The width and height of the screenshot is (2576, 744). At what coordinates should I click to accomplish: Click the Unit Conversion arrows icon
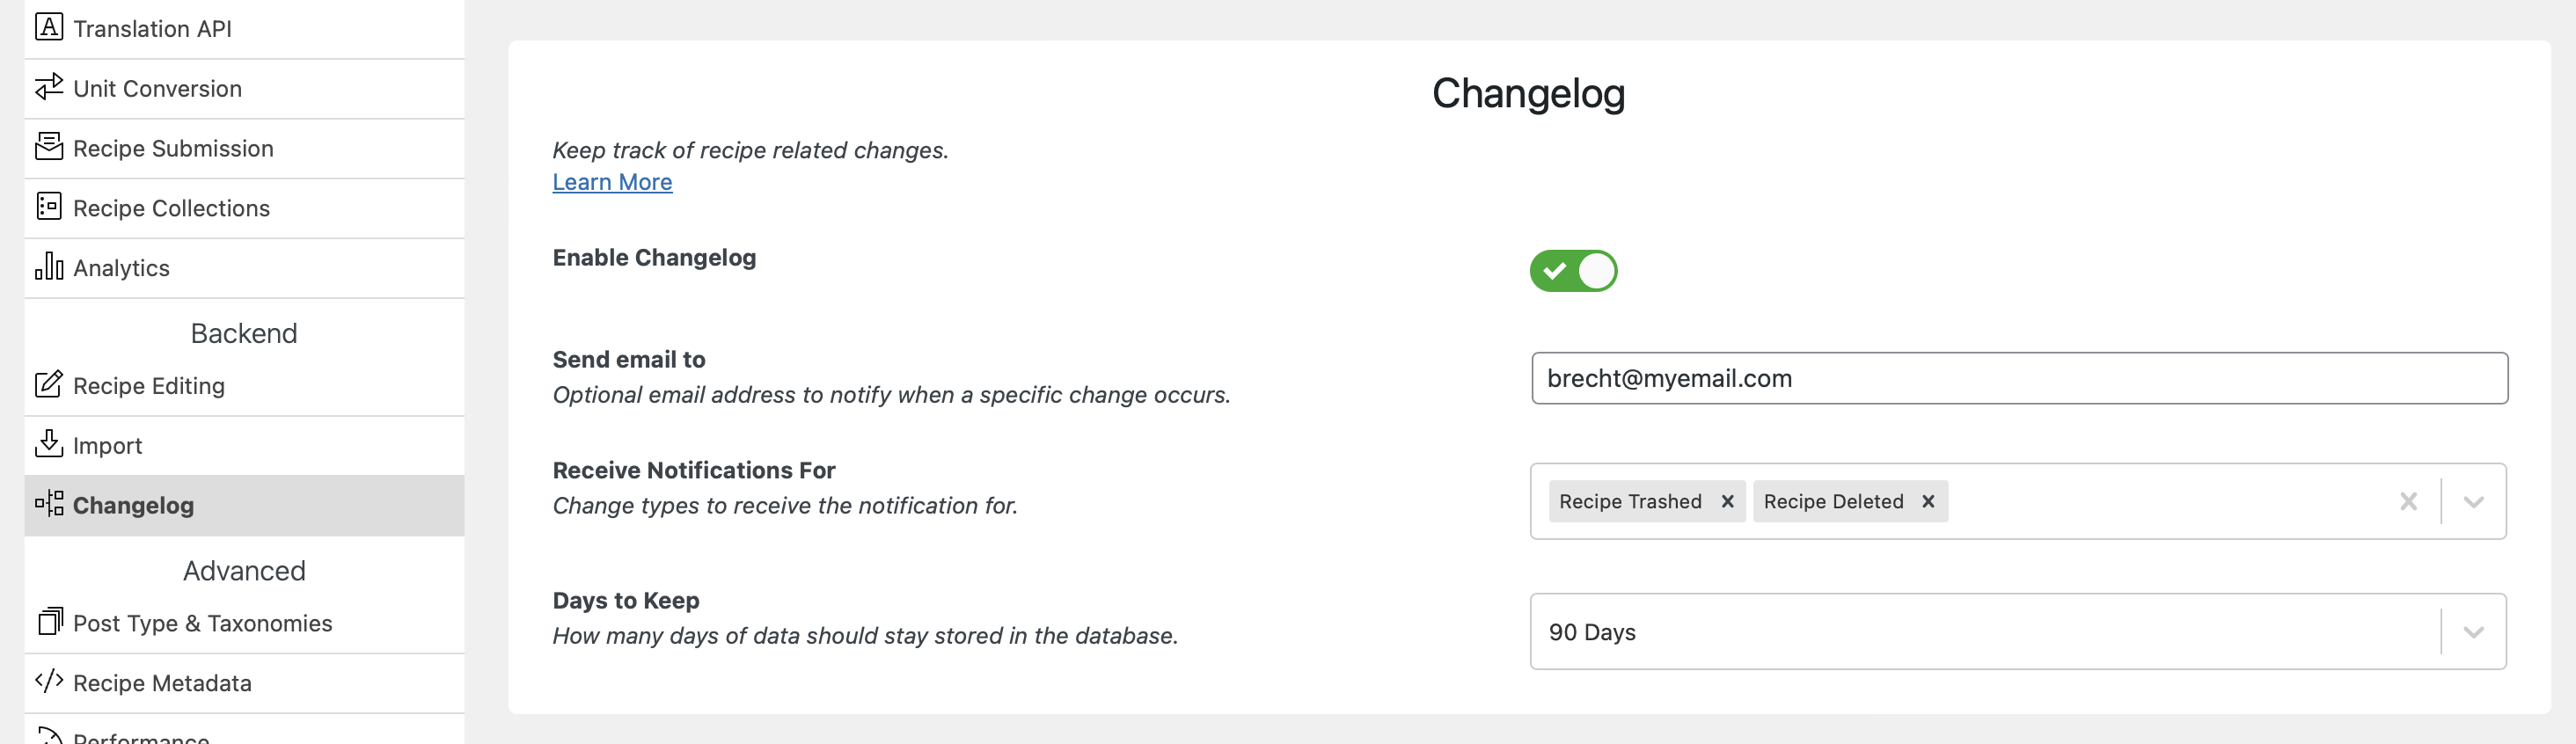tap(48, 87)
